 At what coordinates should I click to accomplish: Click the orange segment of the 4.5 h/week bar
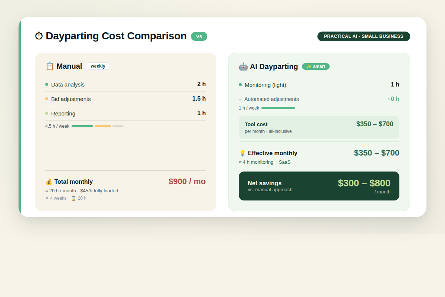[x=103, y=126]
